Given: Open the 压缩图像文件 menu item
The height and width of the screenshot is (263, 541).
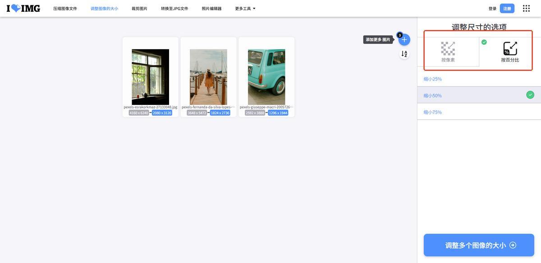Looking at the screenshot, I should tap(65, 9).
